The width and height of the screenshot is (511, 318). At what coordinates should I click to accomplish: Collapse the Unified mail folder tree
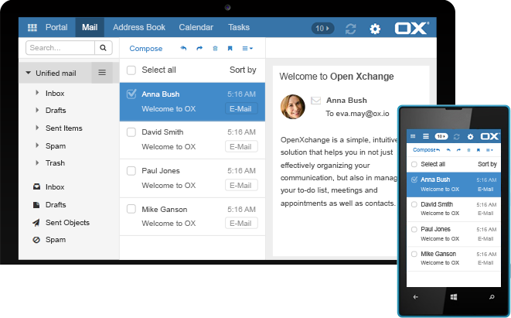click(x=29, y=74)
